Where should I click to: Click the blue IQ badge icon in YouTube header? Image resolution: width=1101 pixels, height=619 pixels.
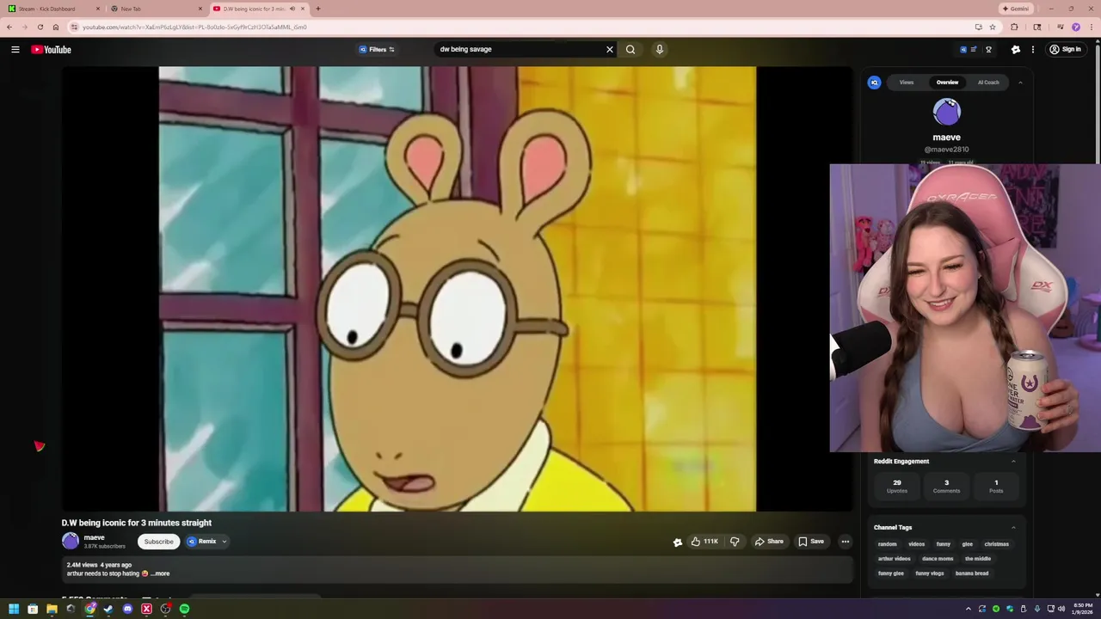tap(963, 50)
